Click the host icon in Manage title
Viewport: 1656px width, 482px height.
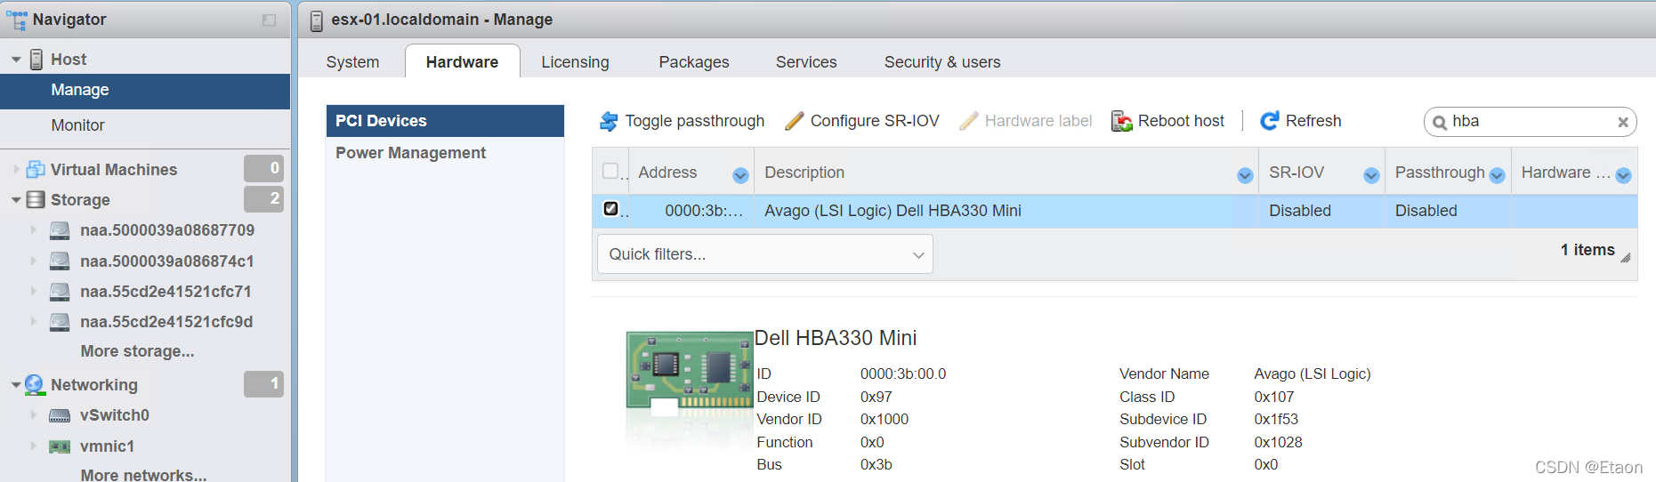[x=316, y=20]
